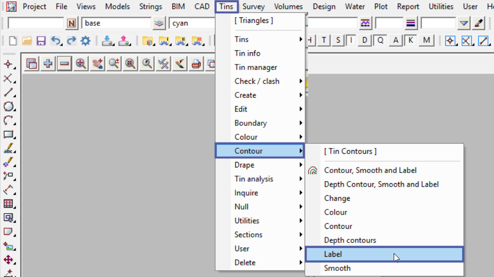Click the plus (add model) view icon
The height and width of the screenshot is (277, 494).
click(48, 63)
